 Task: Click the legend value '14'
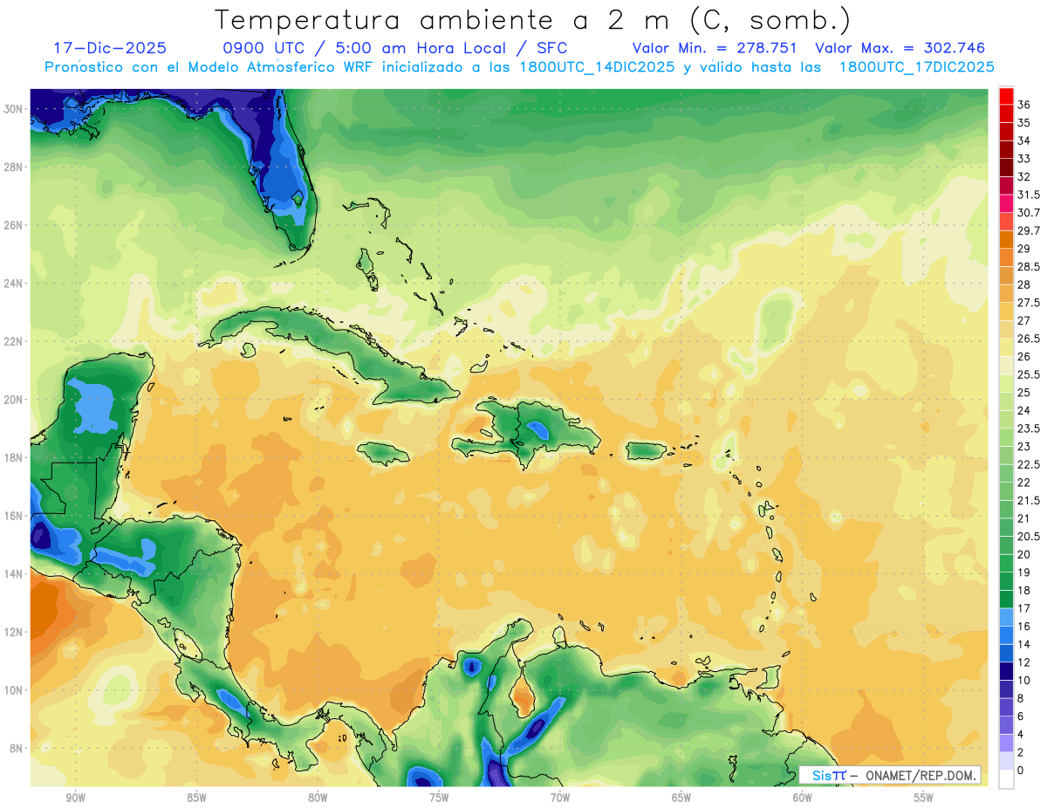click(1024, 644)
